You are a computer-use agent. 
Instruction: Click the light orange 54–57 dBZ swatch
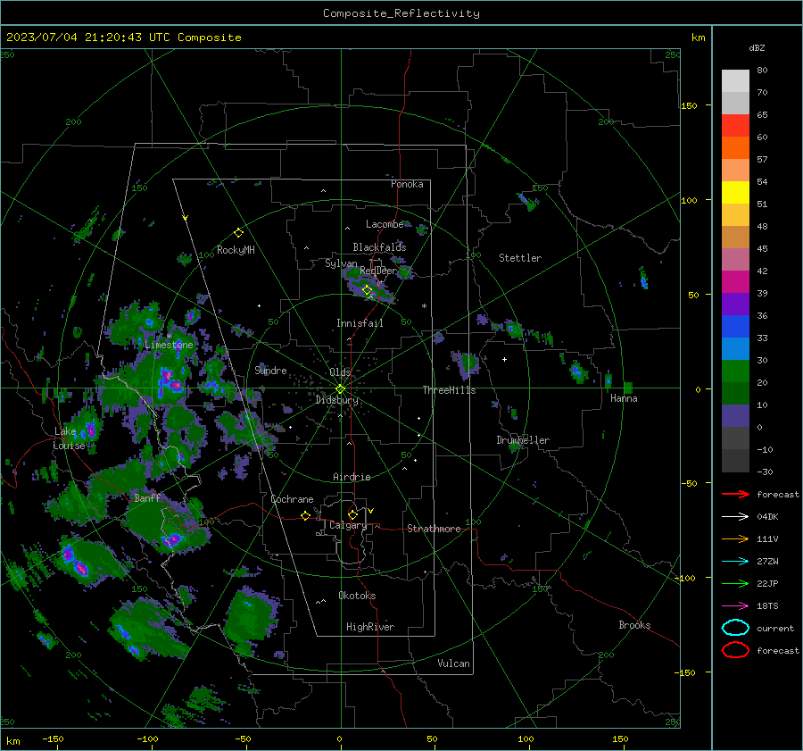click(x=735, y=171)
